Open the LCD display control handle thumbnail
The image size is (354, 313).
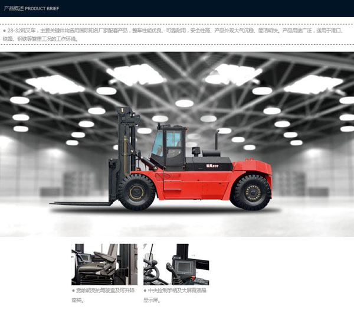tap(176, 264)
